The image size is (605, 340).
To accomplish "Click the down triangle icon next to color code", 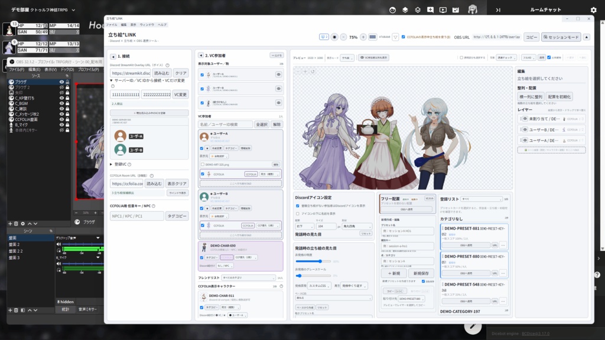I will click(x=395, y=37).
